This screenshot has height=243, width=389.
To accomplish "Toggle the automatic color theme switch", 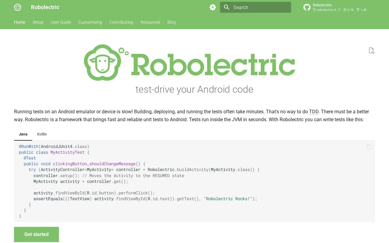I will click(x=213, y=7).
